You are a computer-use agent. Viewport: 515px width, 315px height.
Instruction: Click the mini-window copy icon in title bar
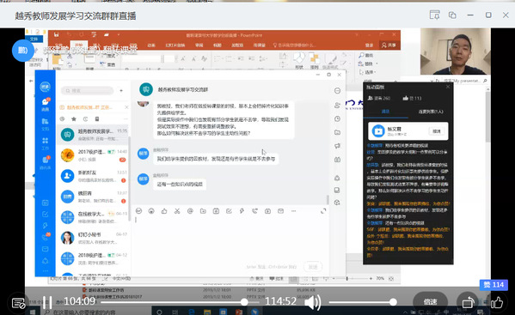click(452, 15)
